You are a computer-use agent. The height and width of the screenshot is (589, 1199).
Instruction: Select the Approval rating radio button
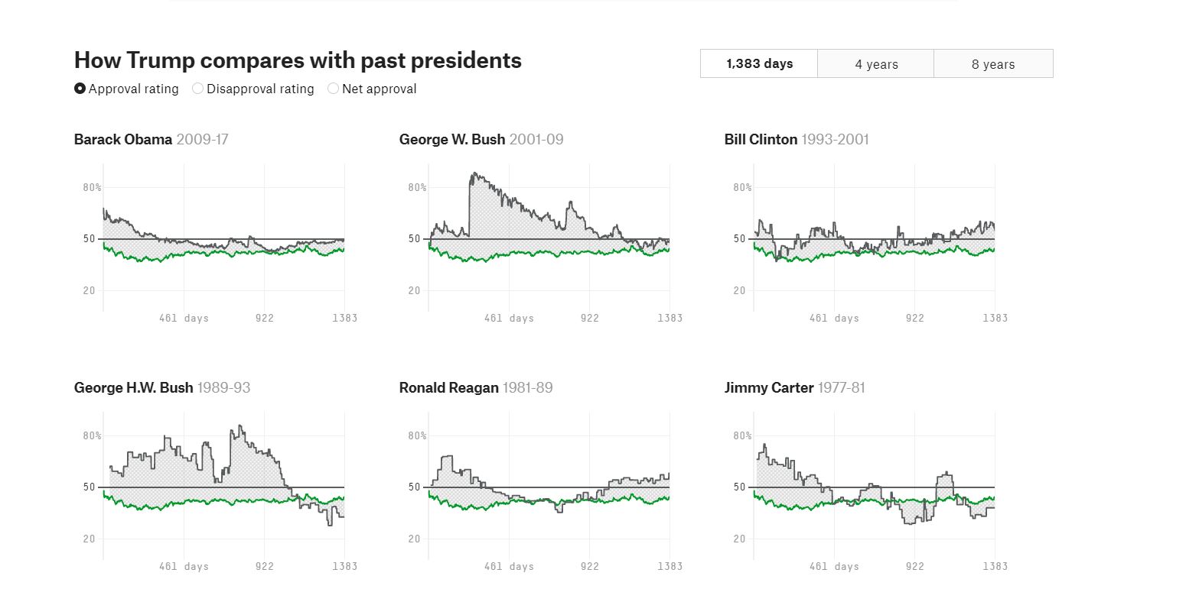tap(80, 89)
